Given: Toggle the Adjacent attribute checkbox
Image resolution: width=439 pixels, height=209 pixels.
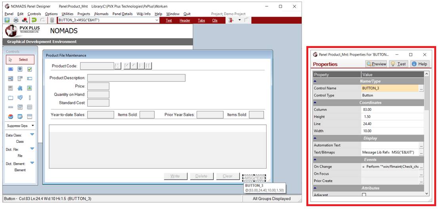Looking at the screenshot, I should 364,195.
